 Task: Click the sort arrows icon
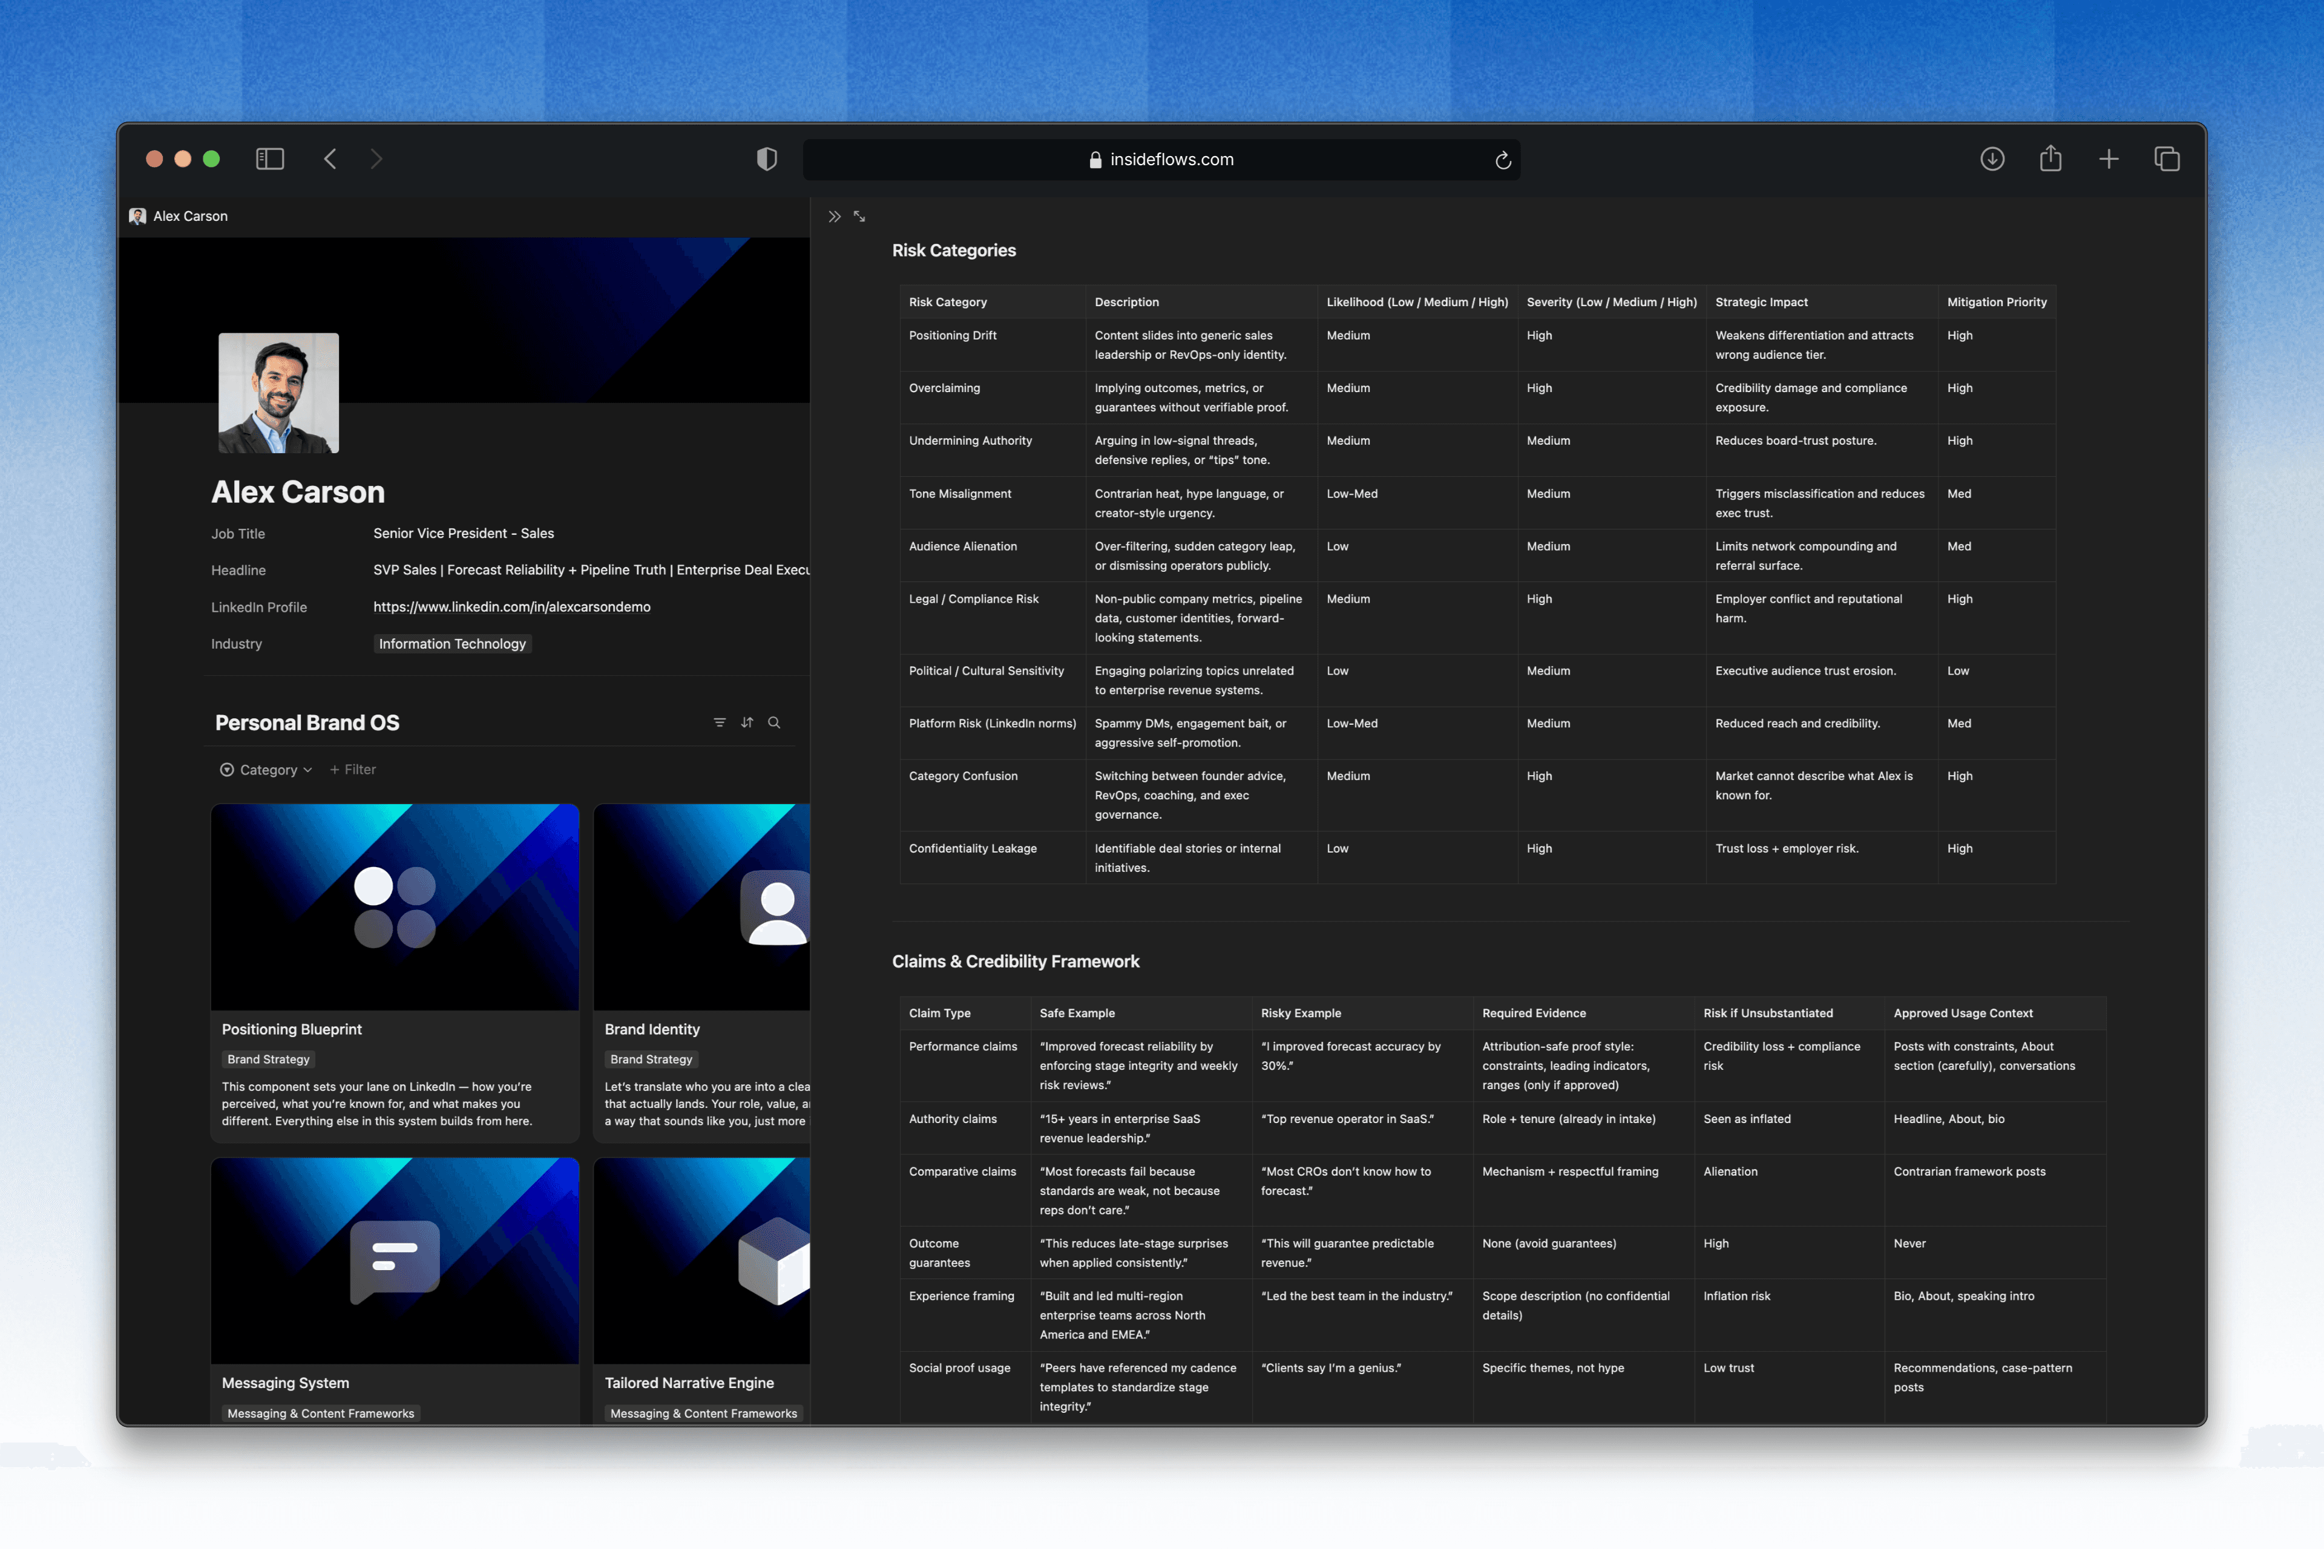pyautogui.click(x=747, y=722)
